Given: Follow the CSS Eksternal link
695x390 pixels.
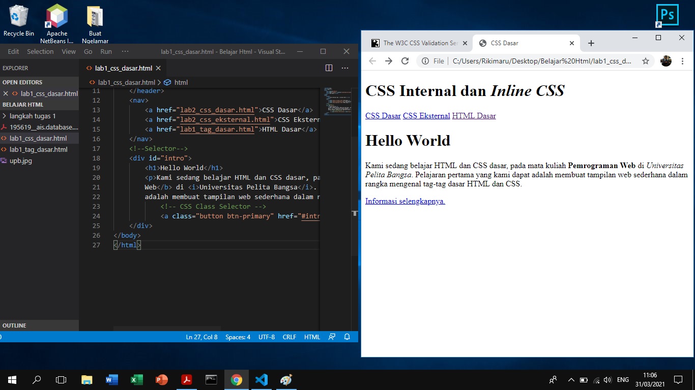Looking at the screenshot, I should (x=426, y=116).
